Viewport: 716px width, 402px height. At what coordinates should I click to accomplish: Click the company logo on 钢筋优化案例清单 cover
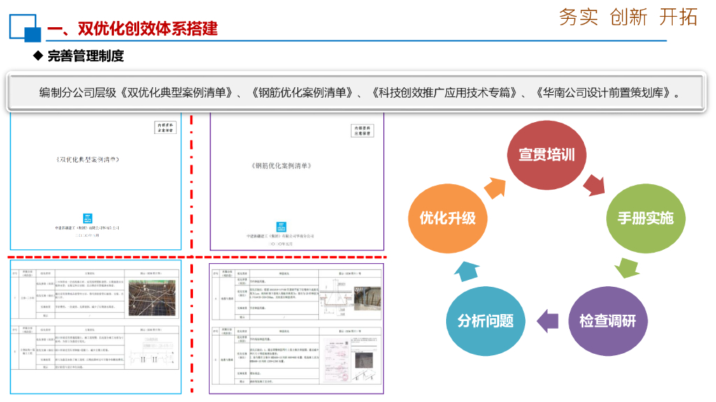point(281,227)
